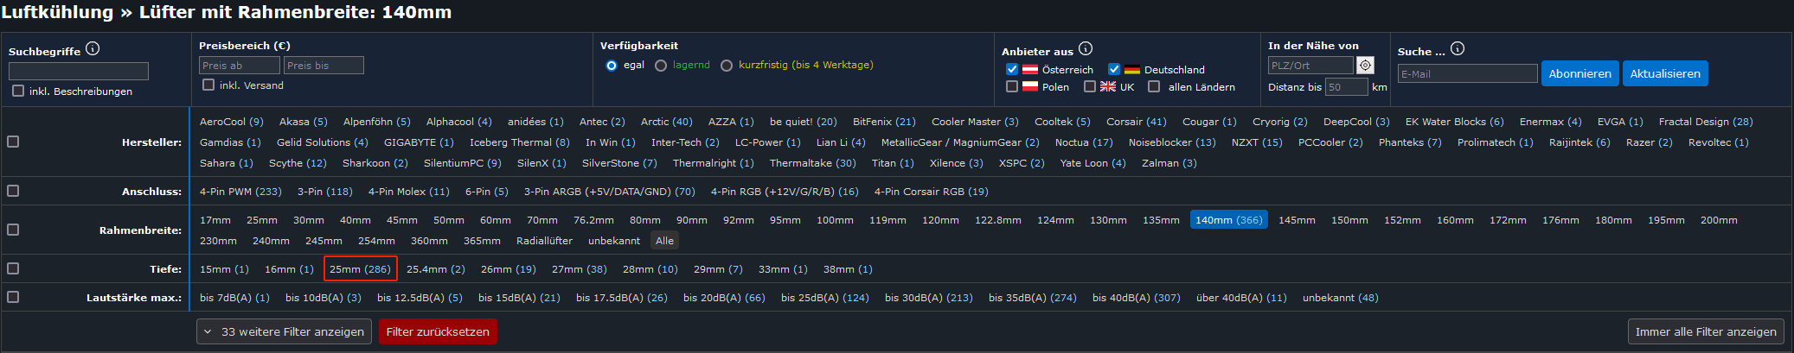Focus the PLZ/Ort input field
The image size is (1794, 353).
coord(1310,66)
